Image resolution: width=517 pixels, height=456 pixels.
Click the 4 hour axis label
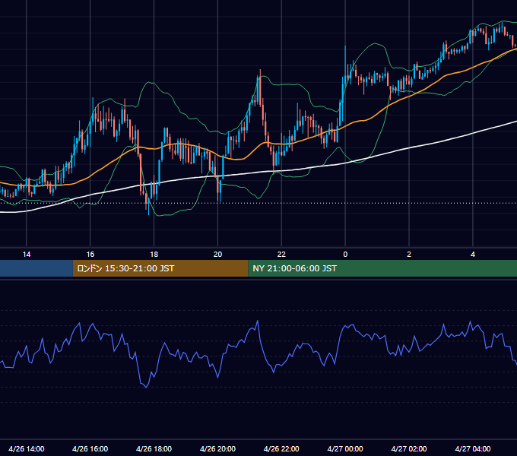coord(473,255)
